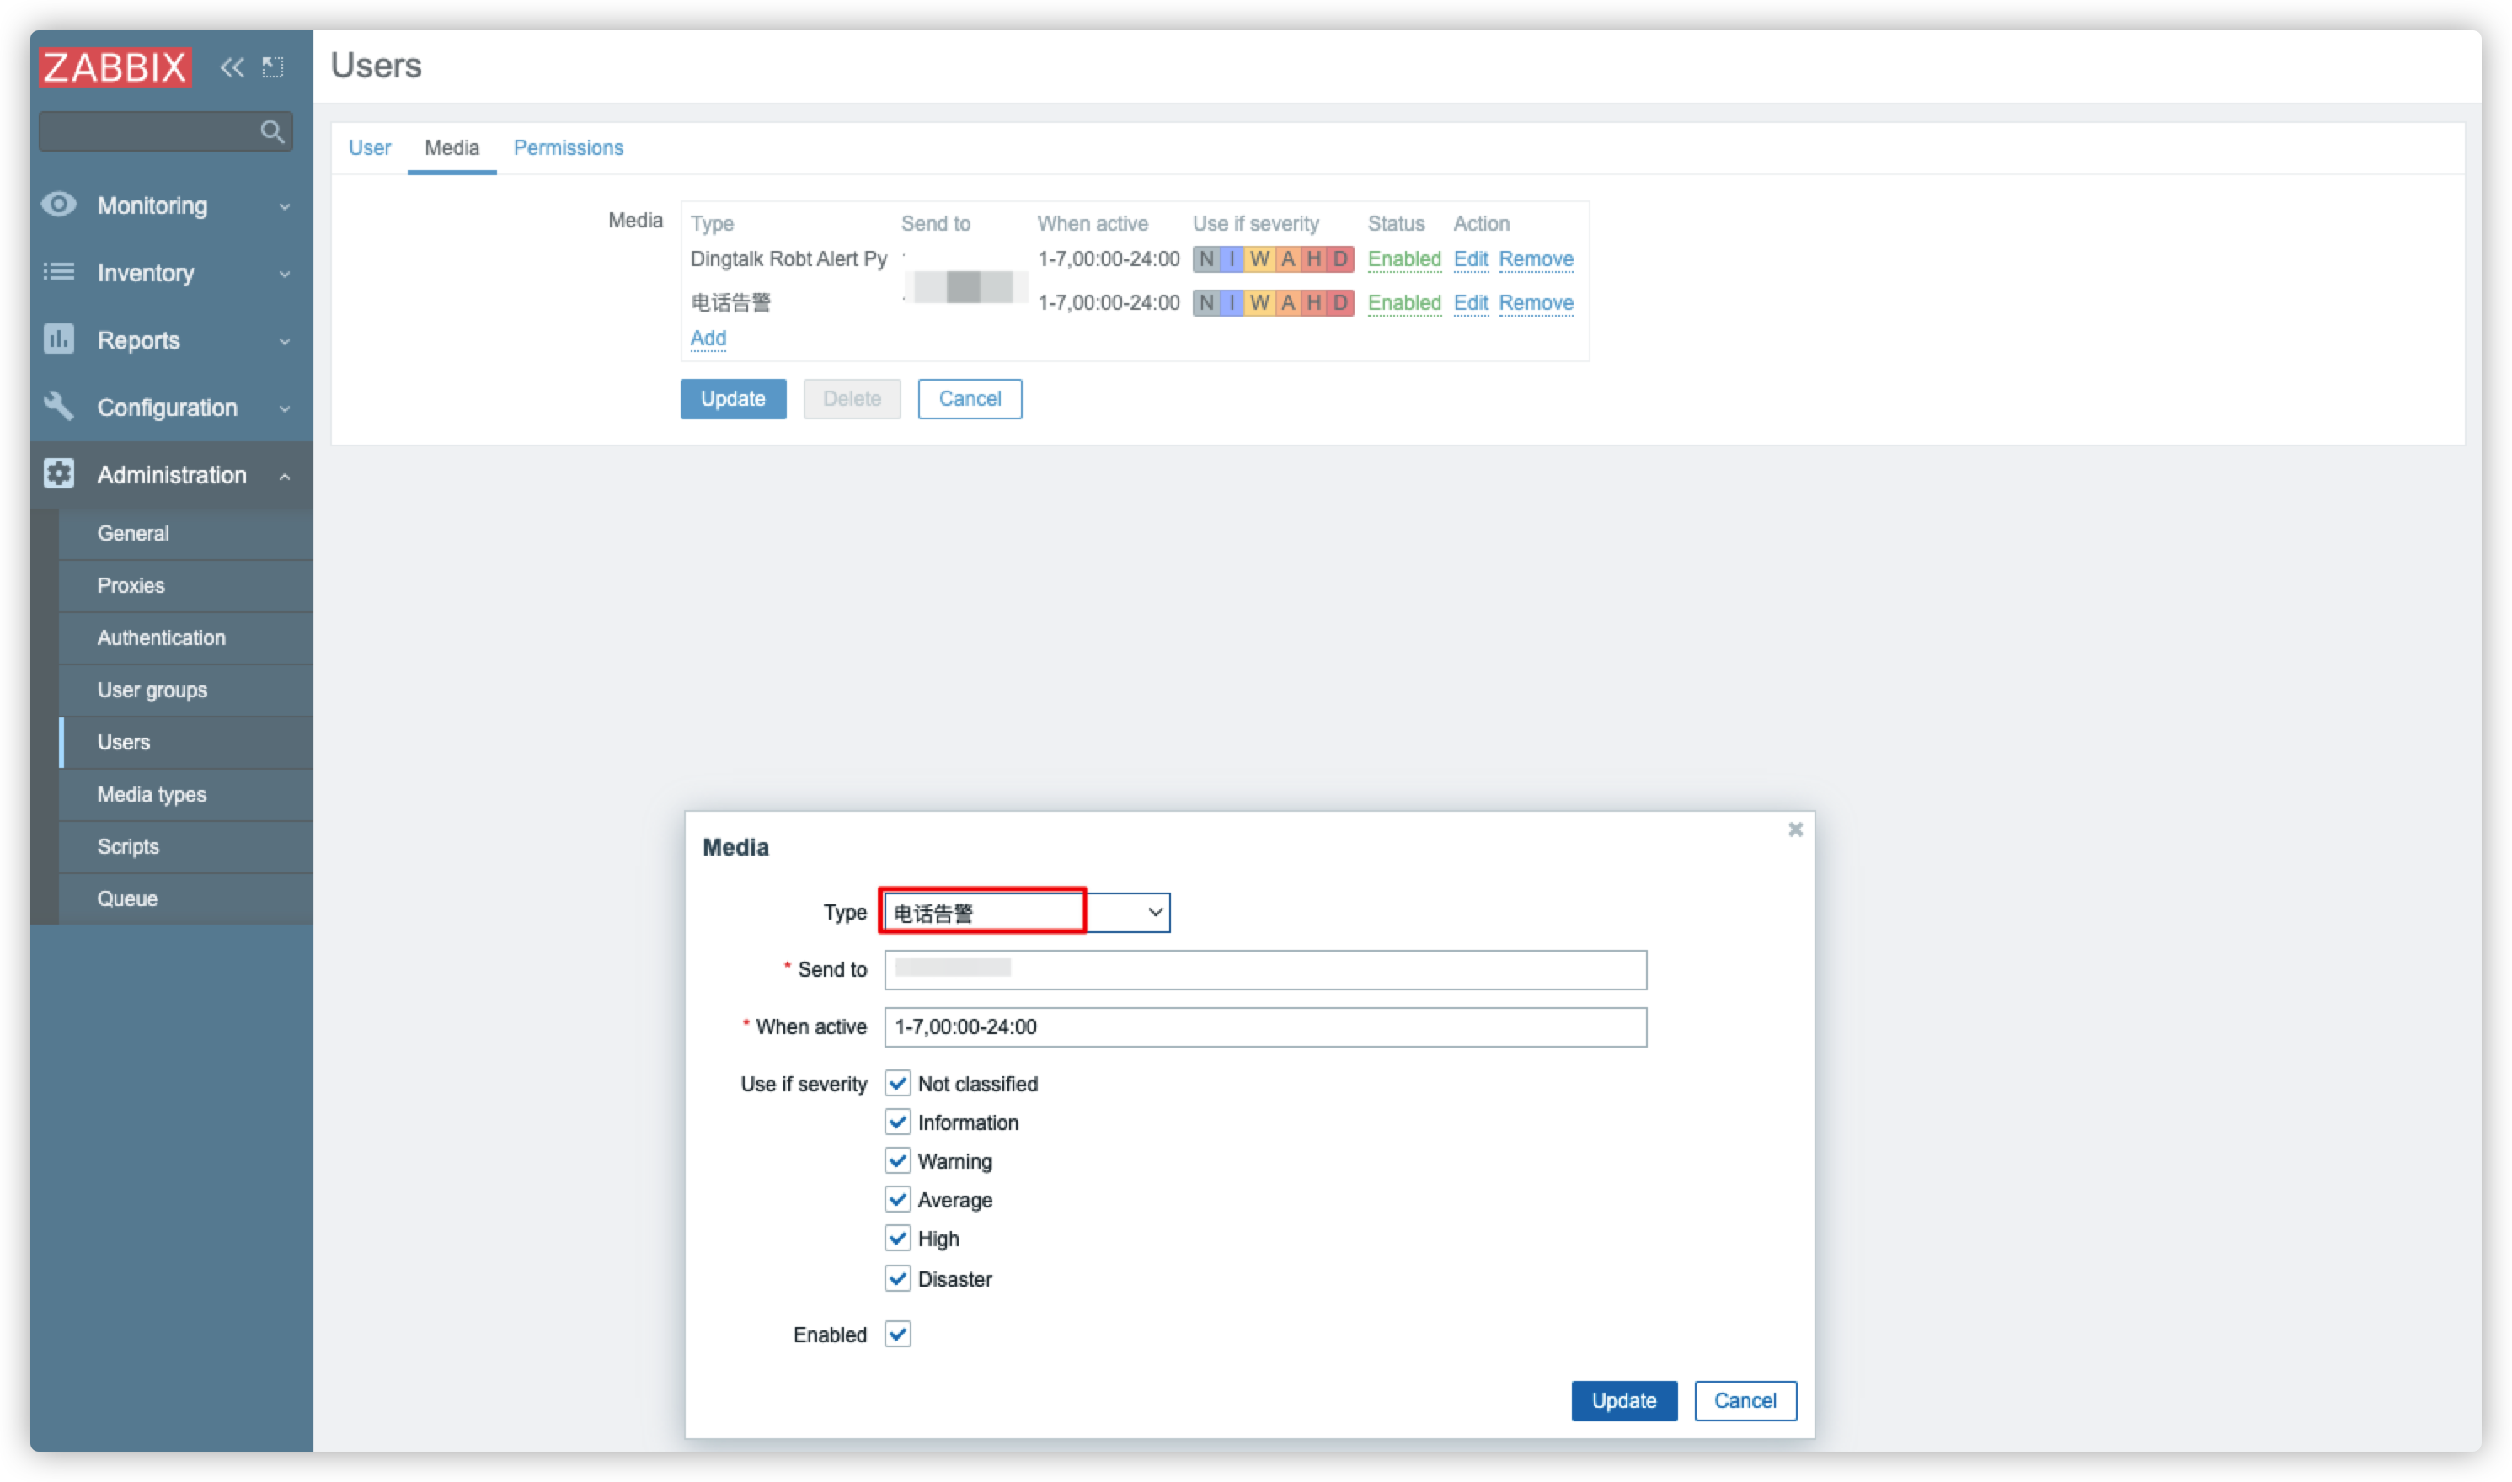
Task: Collapse the Administration menu section
Action: pyautogui.click(x=285, y=477)
